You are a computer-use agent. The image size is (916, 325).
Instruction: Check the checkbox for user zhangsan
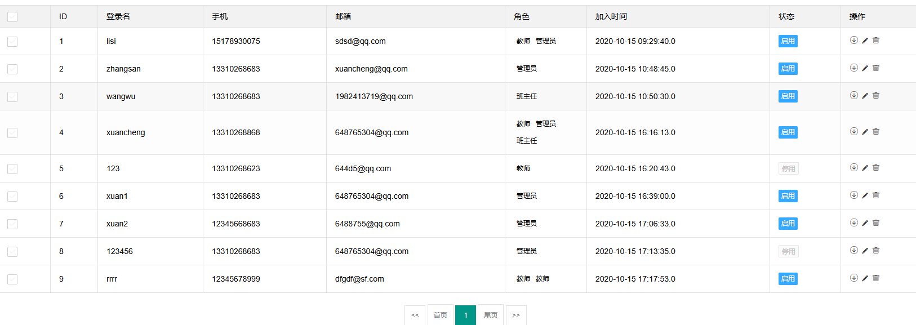point(12,69)
